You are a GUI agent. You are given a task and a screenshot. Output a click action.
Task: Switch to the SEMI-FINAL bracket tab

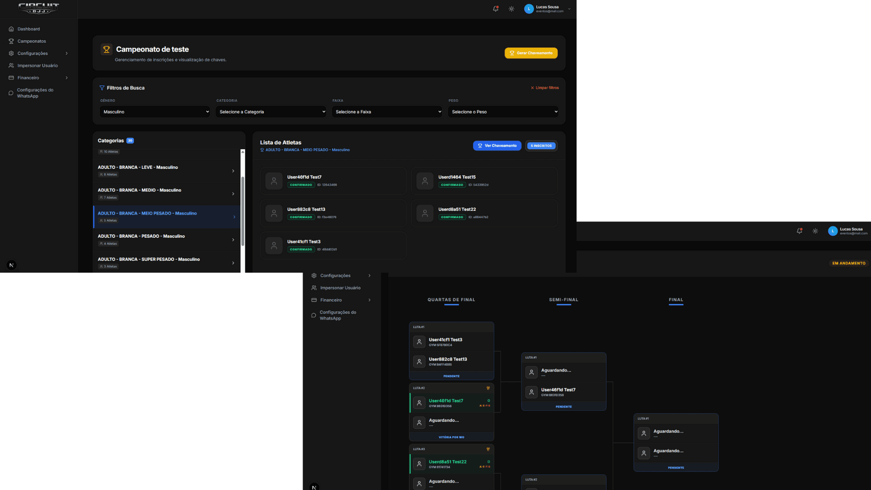[563, 300]
